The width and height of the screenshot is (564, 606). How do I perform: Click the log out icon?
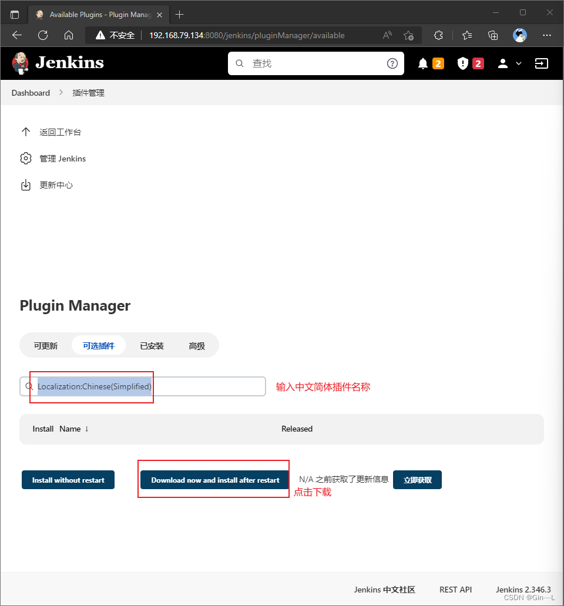[x=541, y=63]
